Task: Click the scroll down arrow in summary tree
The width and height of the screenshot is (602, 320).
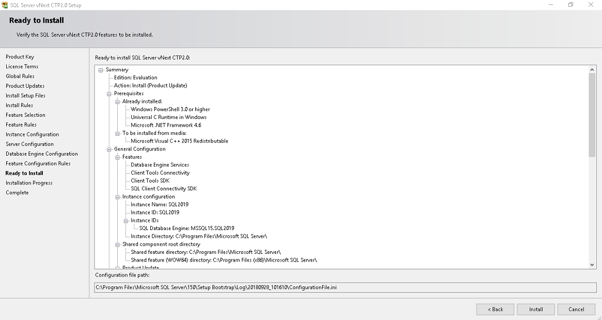Action: [x=592, y=265]
